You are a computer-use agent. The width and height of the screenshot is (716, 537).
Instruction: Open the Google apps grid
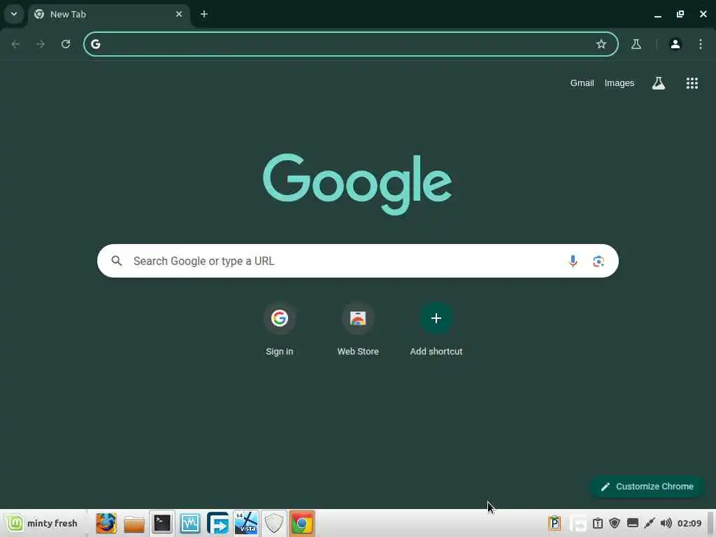pos(692,83)
